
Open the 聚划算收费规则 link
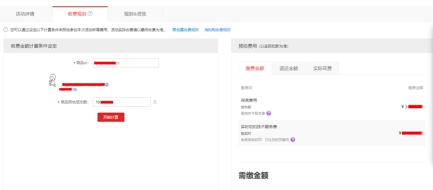tap(185, 30)
